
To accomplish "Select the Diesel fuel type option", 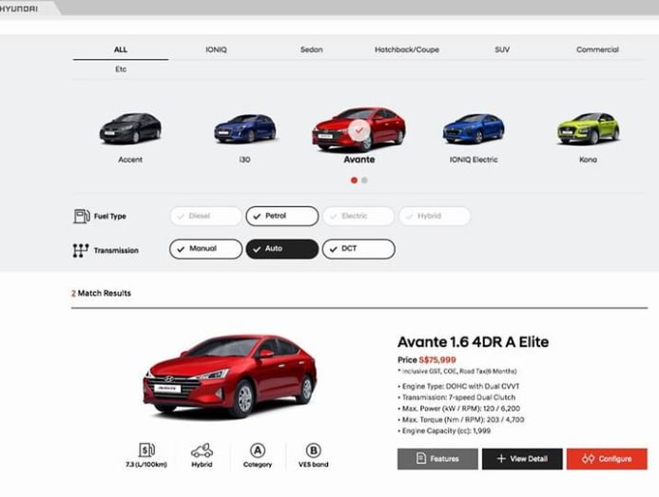I will point(205,216).
